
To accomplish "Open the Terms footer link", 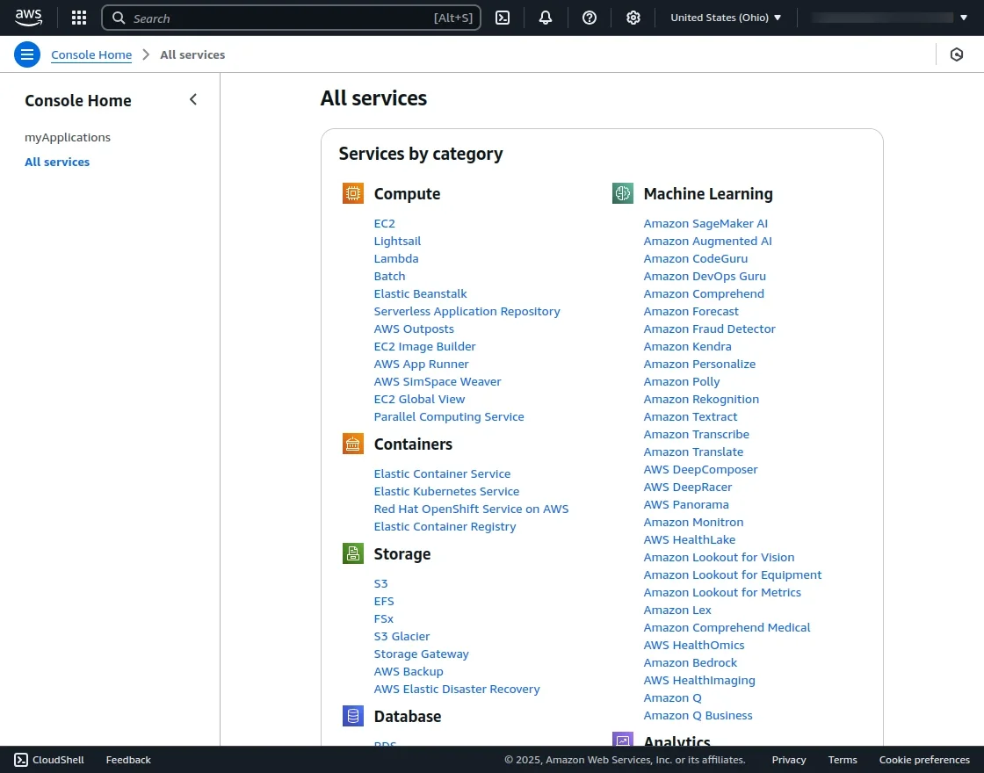I will pyautogui.click(x=843, y=760).
